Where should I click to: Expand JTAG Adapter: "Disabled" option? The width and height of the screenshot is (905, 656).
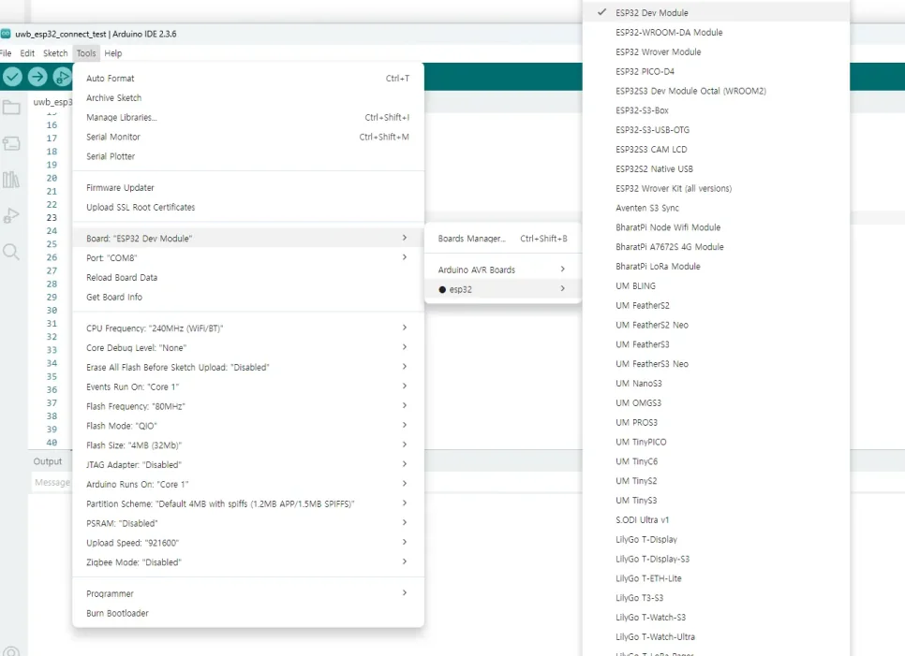click(x=248, y=464)
